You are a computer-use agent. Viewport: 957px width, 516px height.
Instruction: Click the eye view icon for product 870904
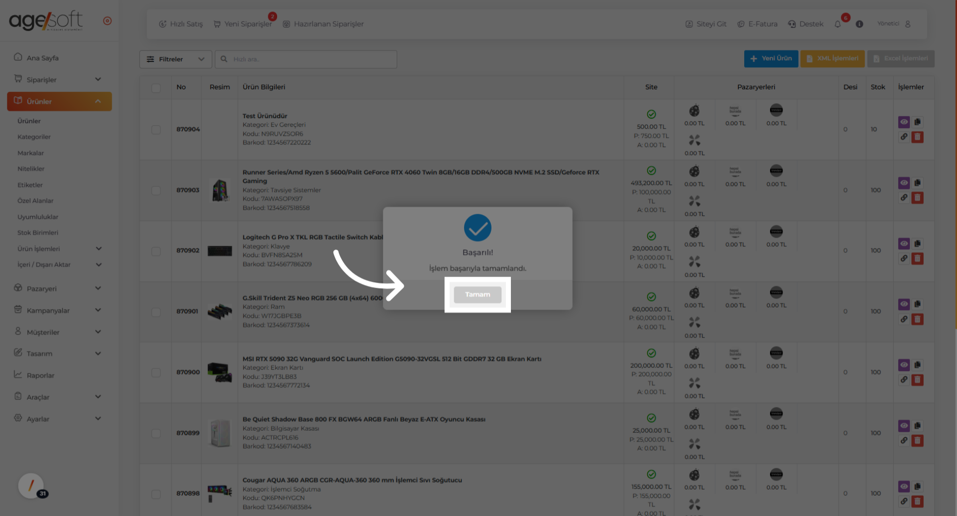click(x=904, y=122)
